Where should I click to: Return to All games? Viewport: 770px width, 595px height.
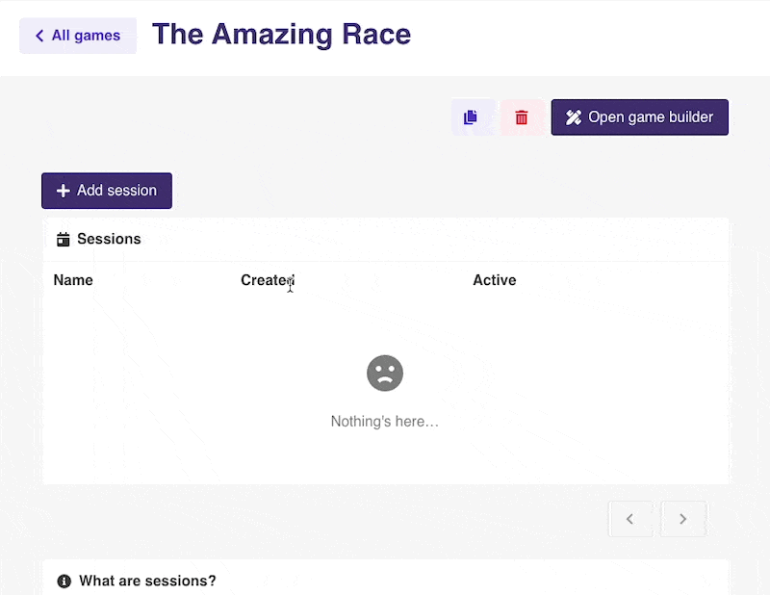point(77,35)
